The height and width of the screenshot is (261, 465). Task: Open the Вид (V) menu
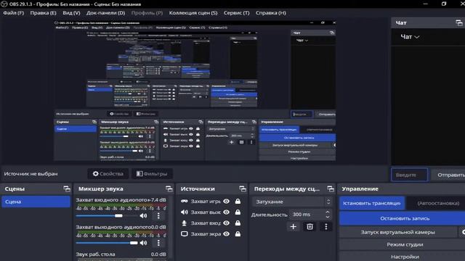pos(71,13)
